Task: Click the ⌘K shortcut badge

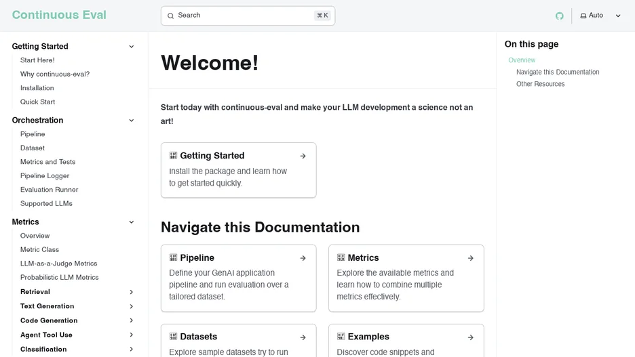Action: [x=322, y=16]
